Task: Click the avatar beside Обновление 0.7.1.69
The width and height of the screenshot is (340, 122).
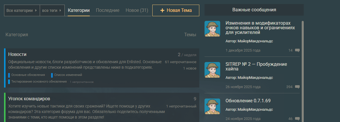Action: pos(212,106)
